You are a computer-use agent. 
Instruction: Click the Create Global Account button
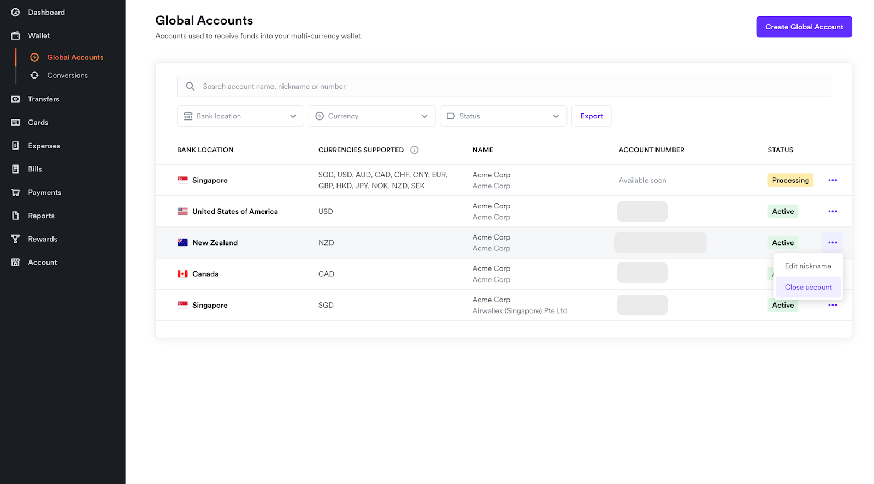(x=804, y=27)
